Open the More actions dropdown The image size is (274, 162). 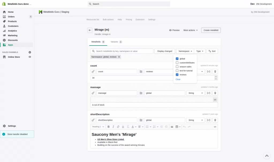191,30
